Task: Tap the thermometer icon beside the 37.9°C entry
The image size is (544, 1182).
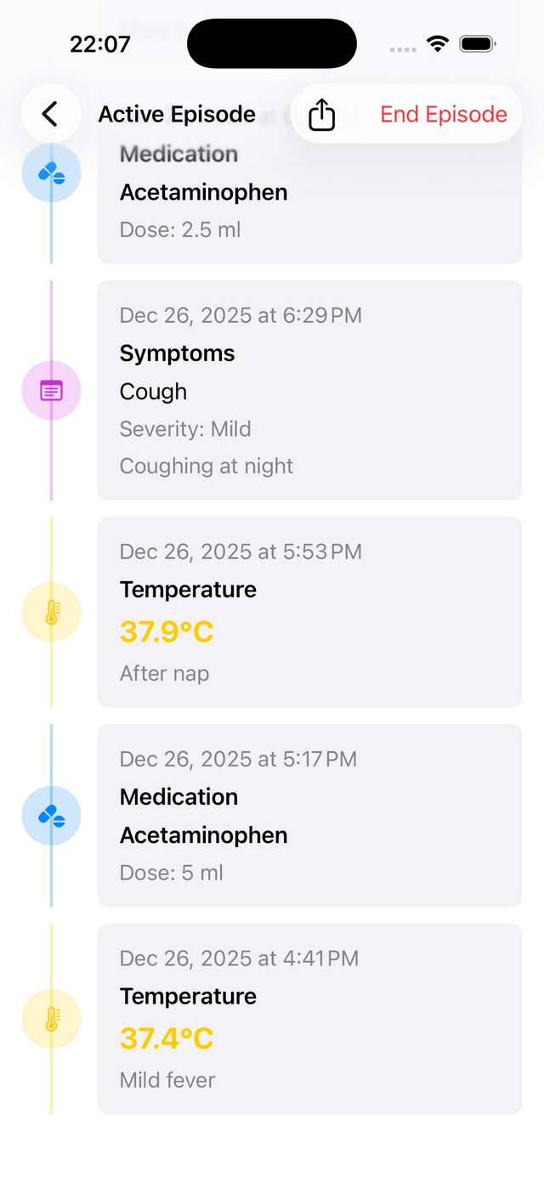Action: [x=51, y=612]
